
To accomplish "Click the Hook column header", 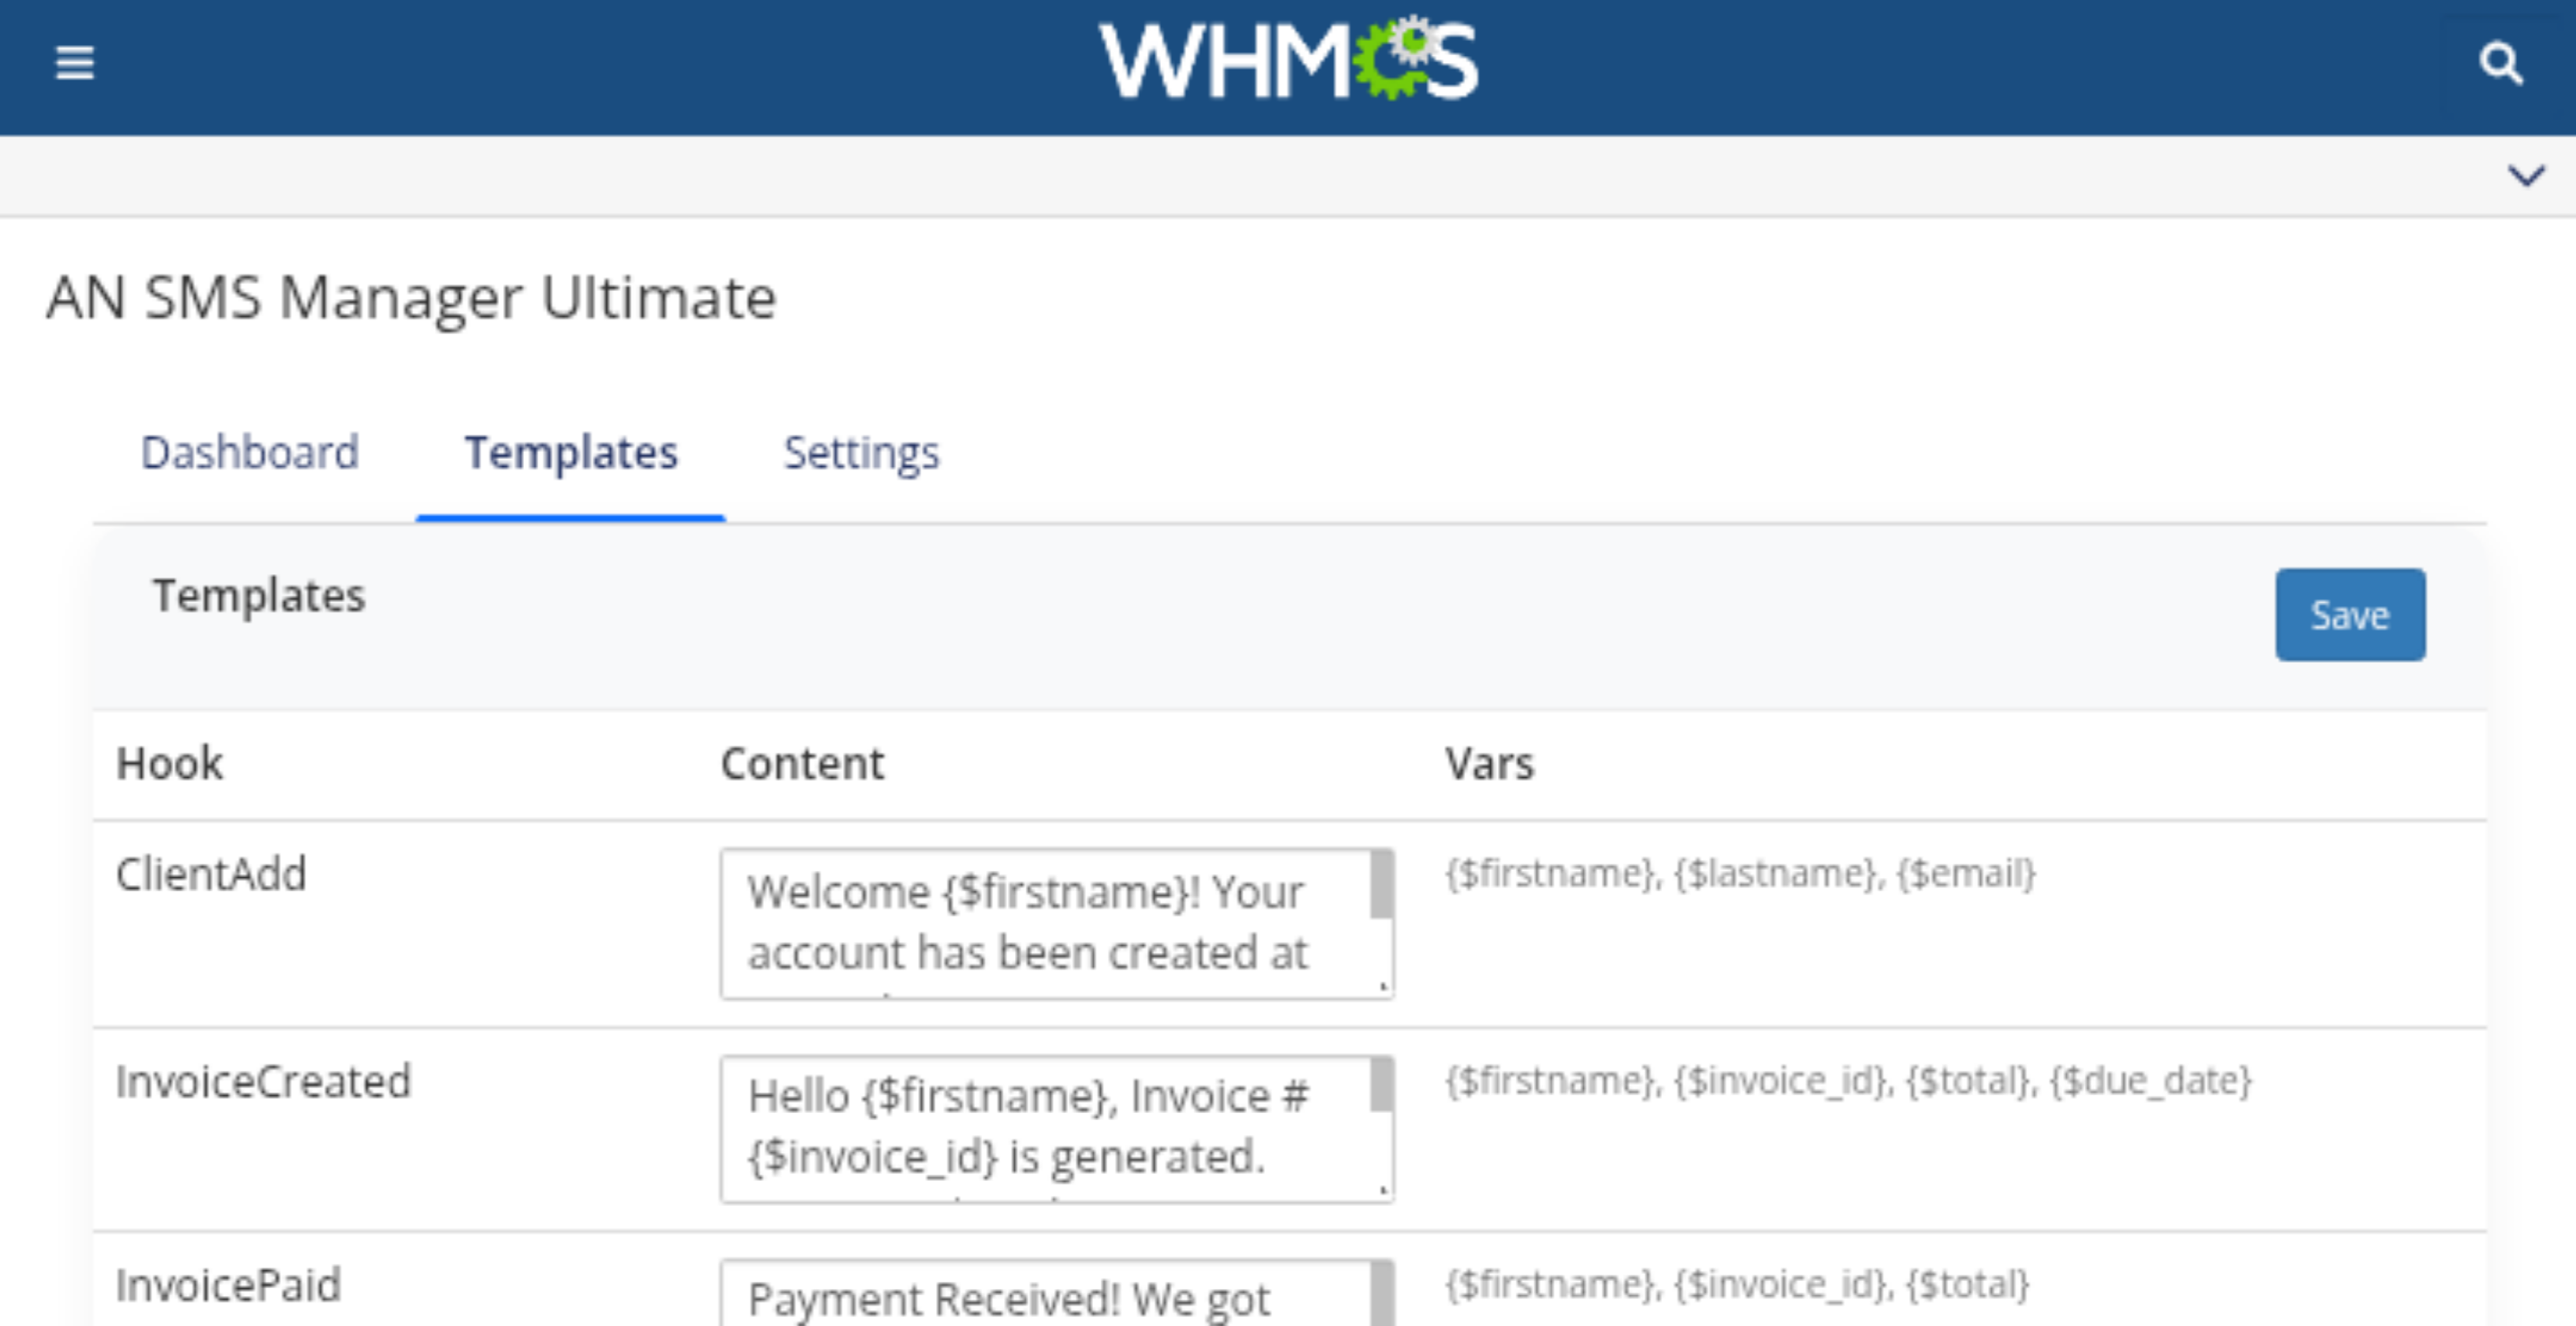I will click(x=170, y=764).
